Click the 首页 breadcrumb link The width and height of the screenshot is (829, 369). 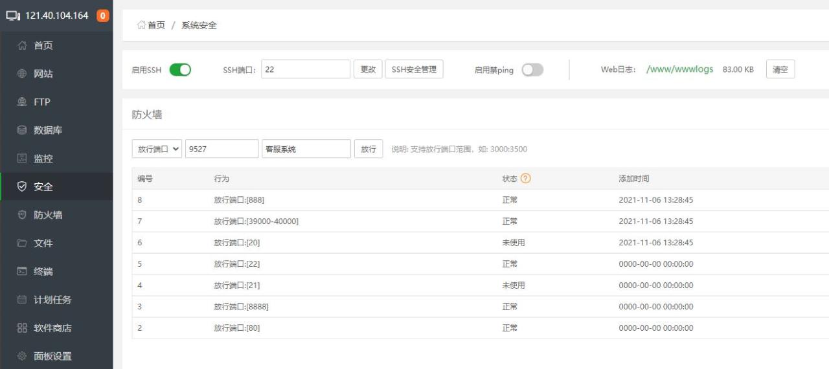point(156,25)
